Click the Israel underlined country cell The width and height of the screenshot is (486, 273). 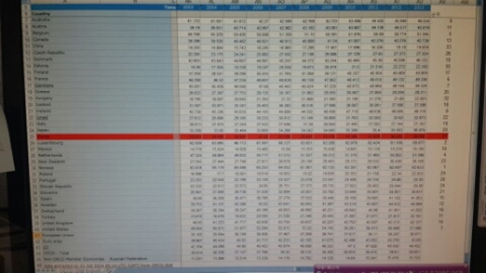(x=43, y=118)
